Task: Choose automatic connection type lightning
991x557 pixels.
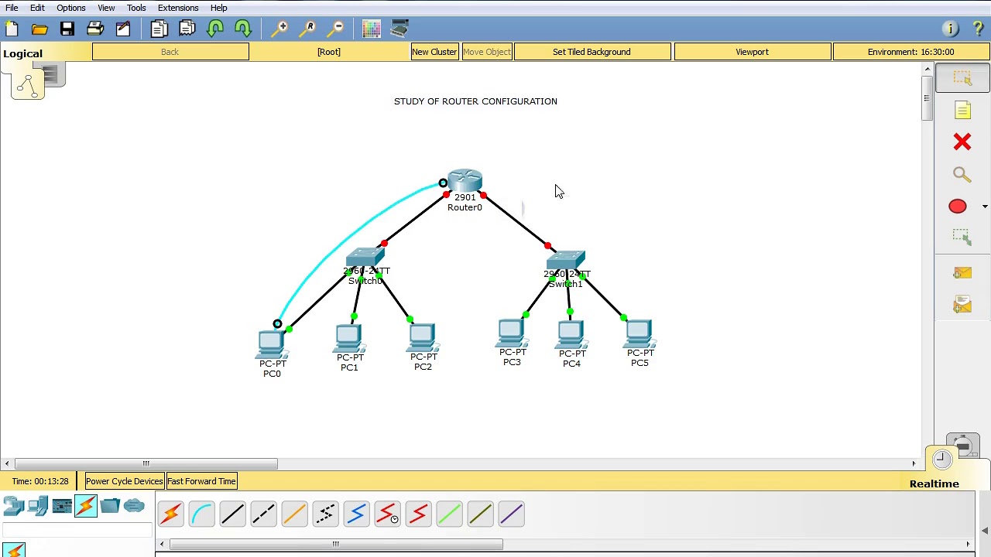Action: (x=170, y=514)
